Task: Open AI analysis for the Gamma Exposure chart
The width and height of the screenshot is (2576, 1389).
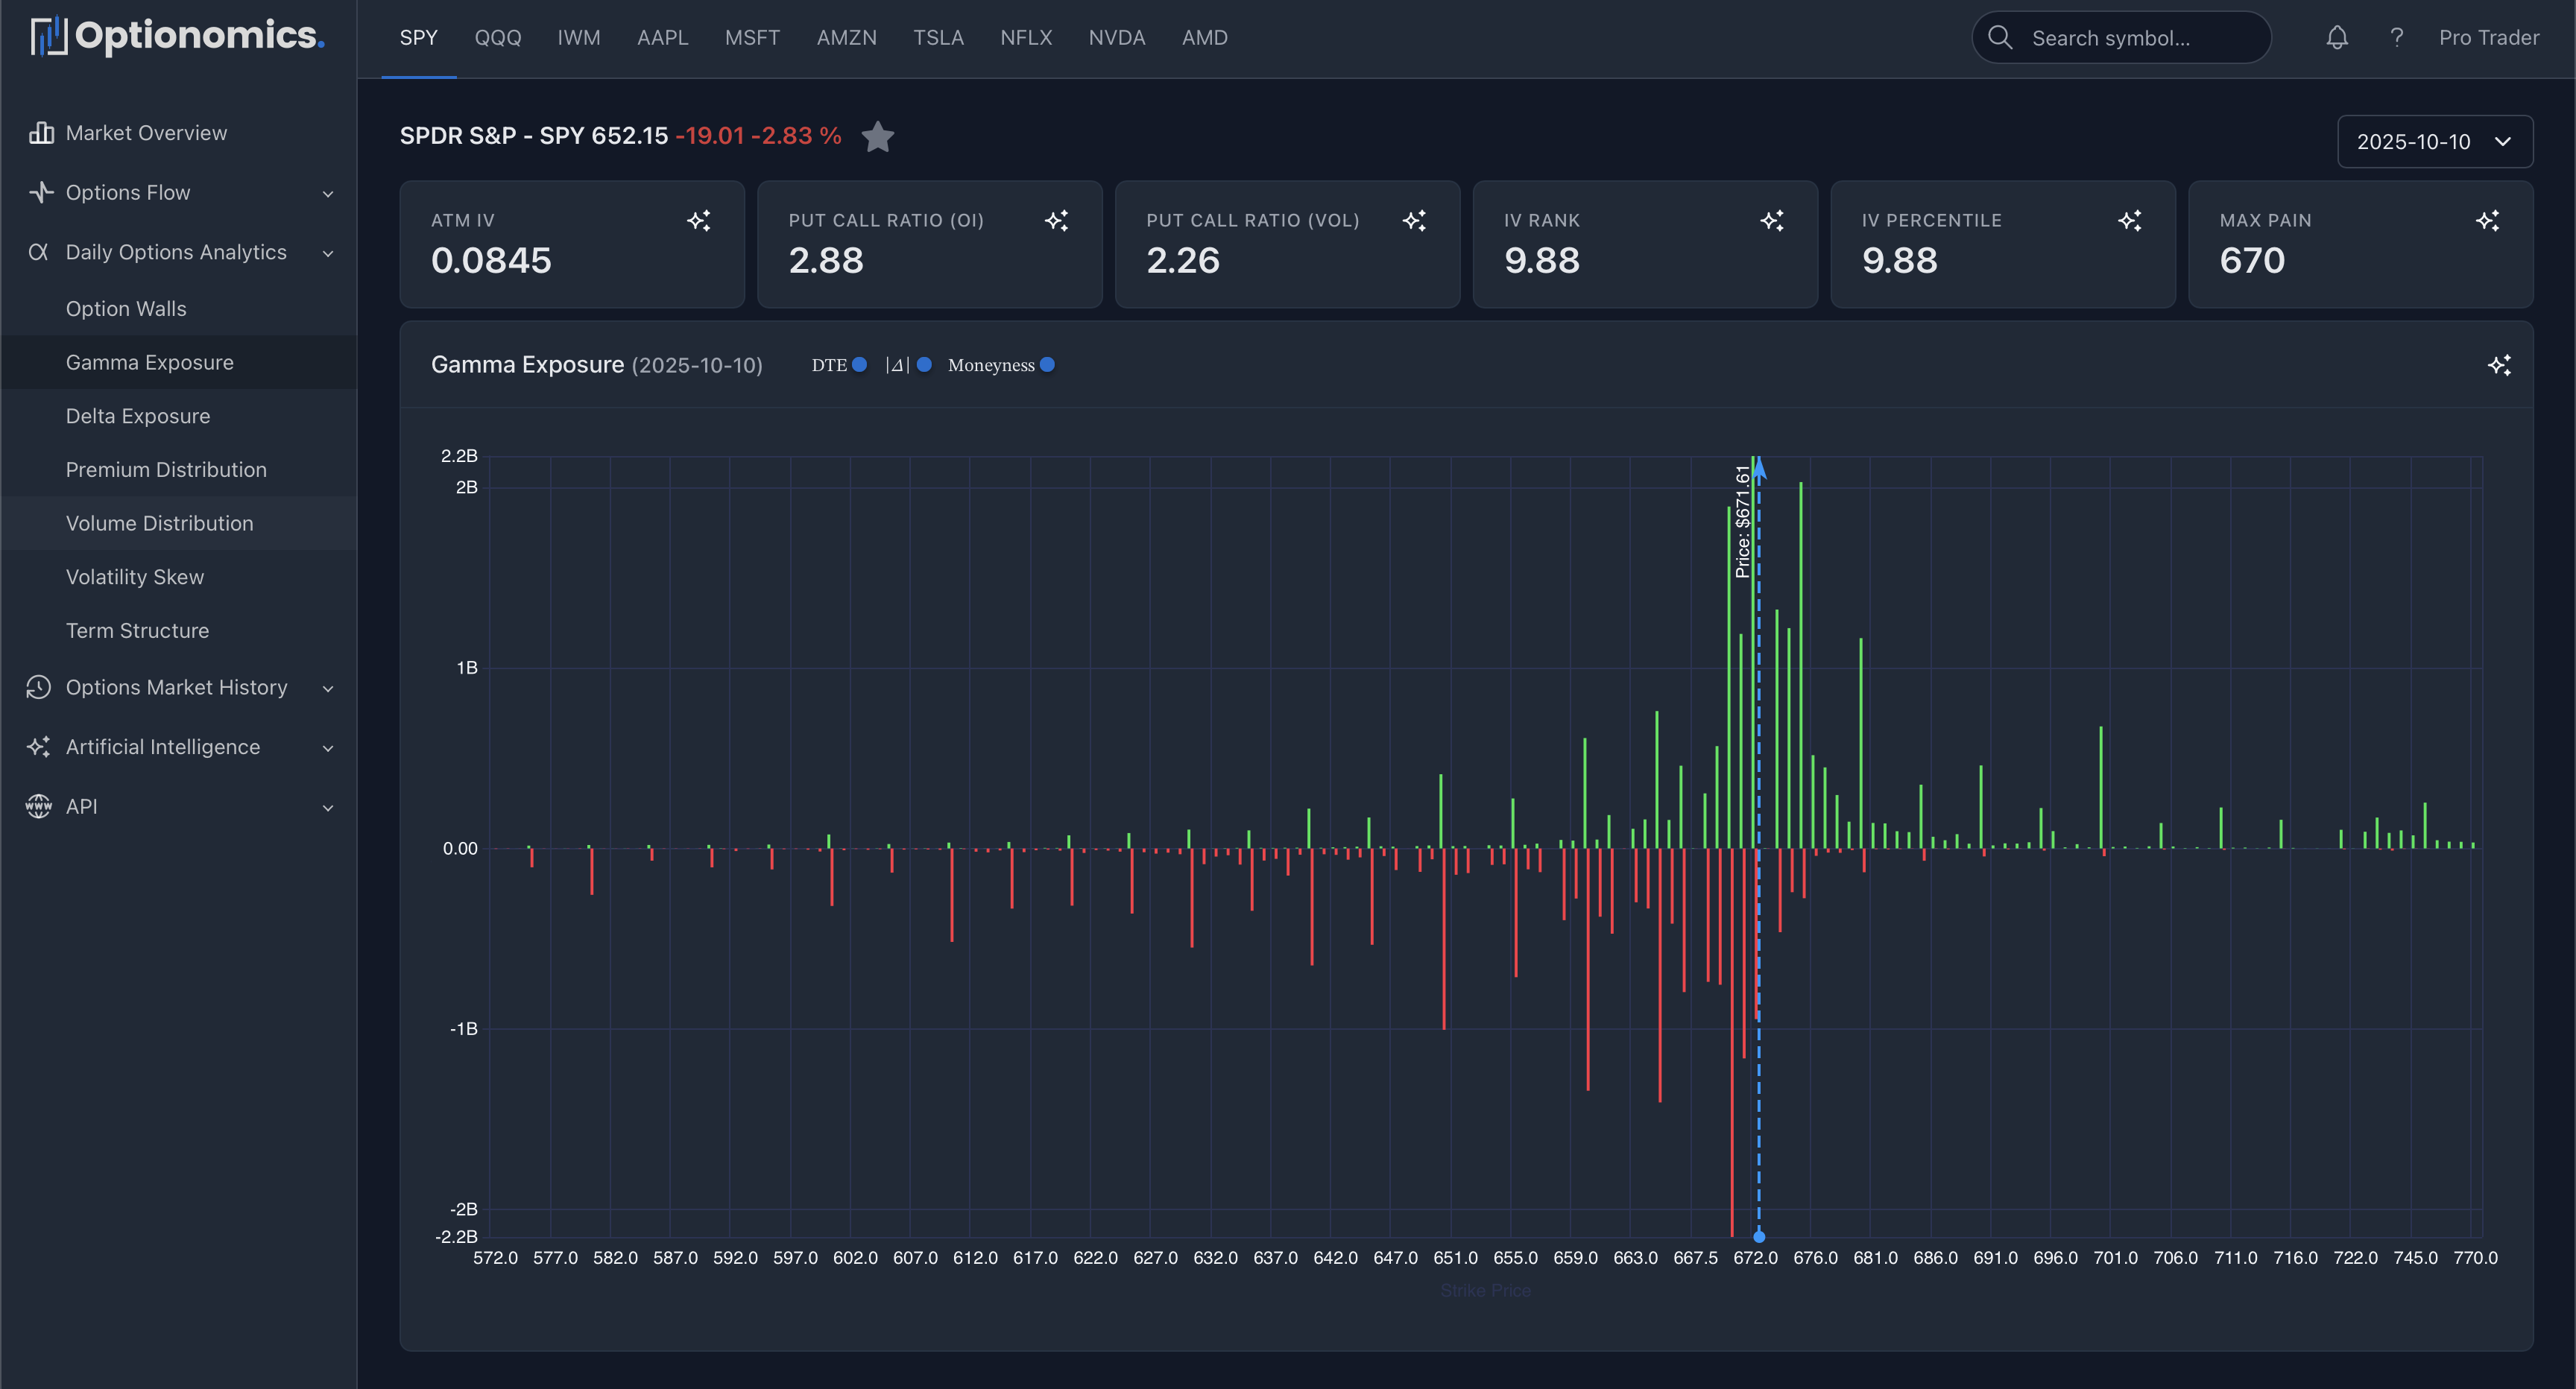Action: [x=2500, y=365]
